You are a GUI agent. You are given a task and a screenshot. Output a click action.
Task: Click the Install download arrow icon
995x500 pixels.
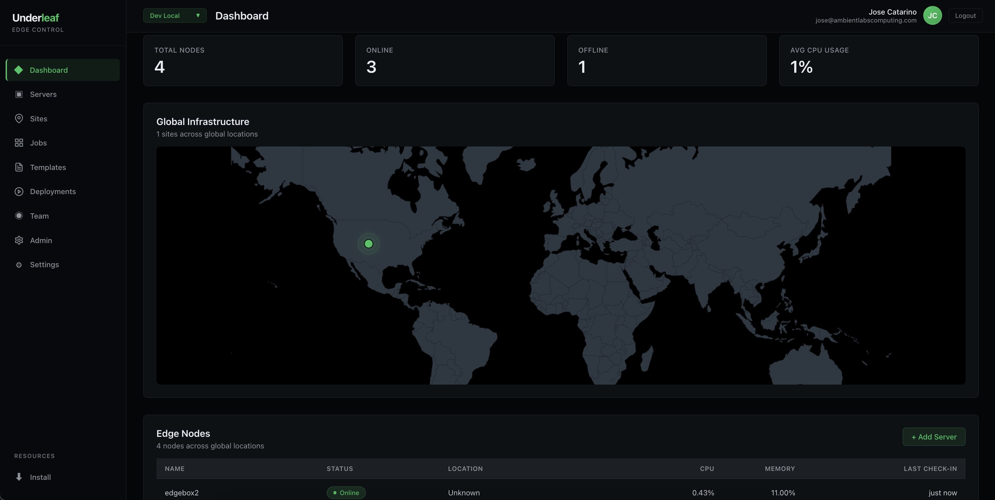[19, 477]
